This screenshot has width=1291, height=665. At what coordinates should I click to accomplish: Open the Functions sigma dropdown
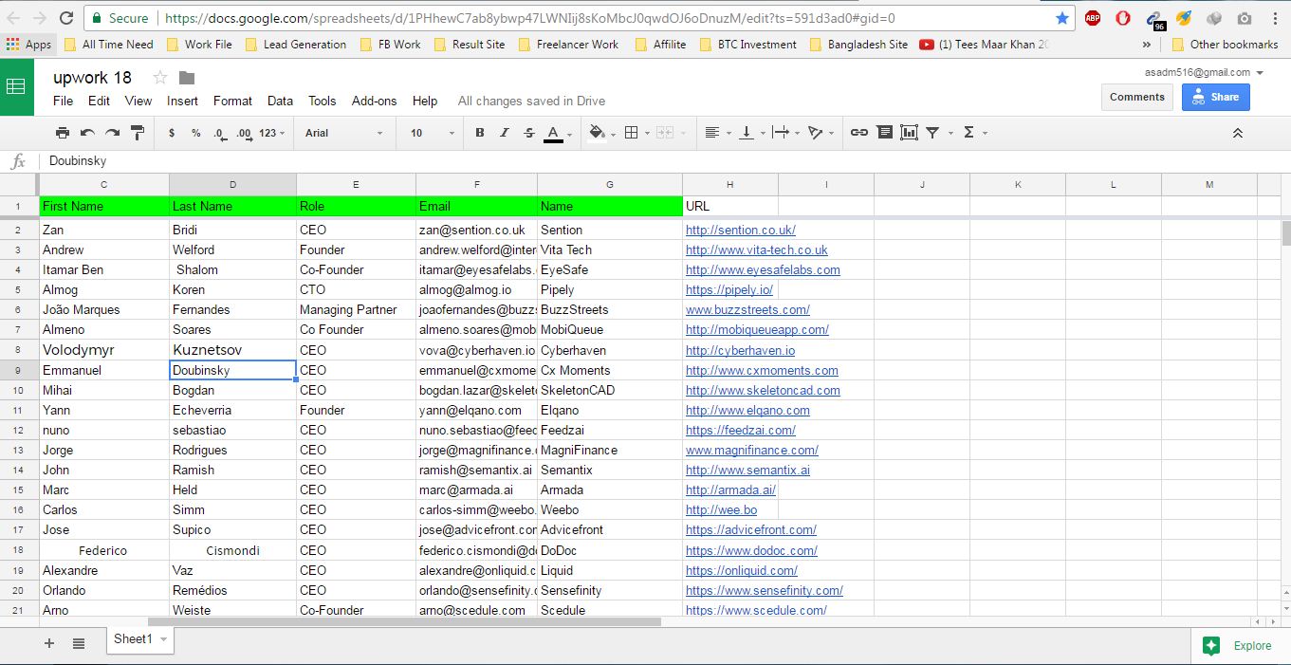(x=975, y=133)
